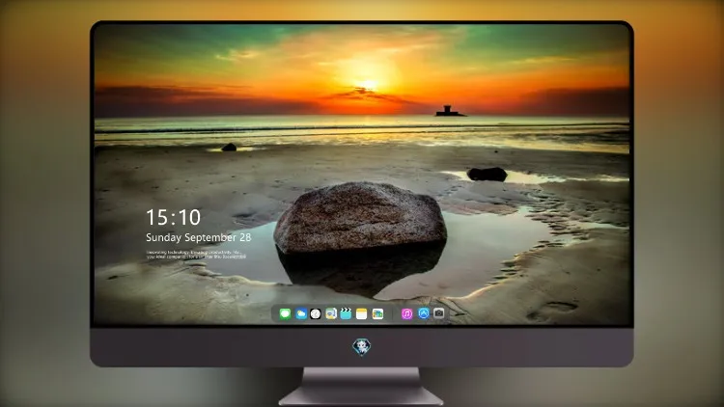Open the green Messages app in dock

pyautogui.click(x=286, y=314)
